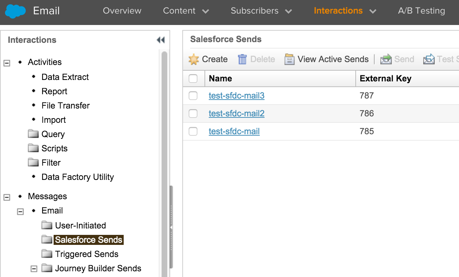The image size is (459, 277).
Task: Collapse the Messages tree node
Action: click(x=7, y=197)
